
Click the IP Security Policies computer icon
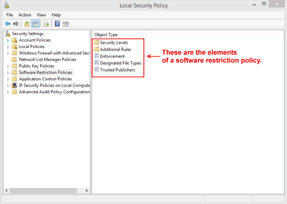click(14, 86)
